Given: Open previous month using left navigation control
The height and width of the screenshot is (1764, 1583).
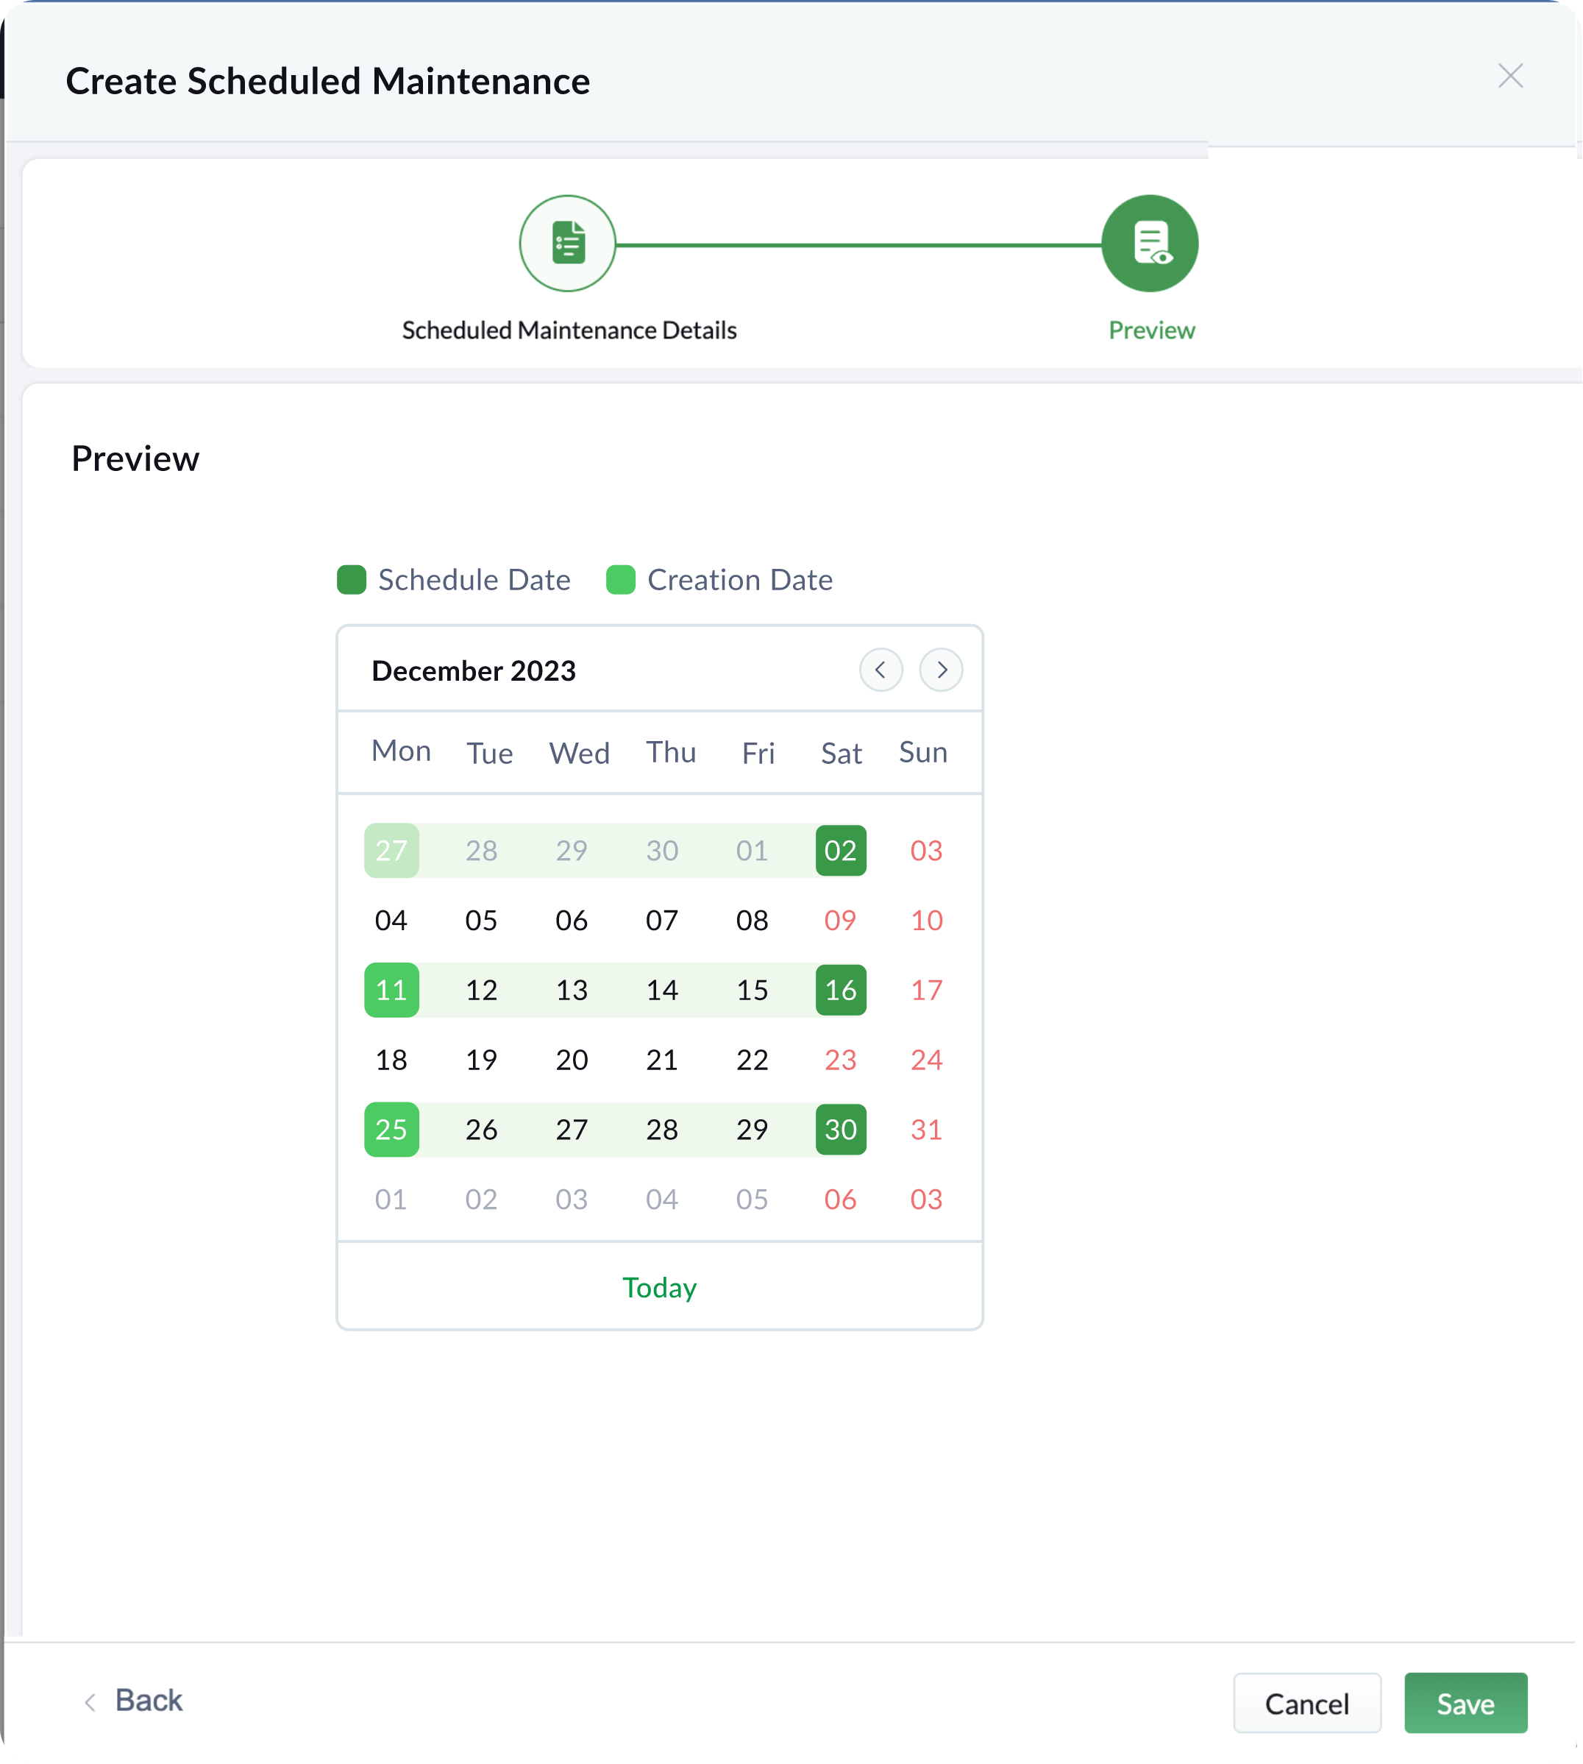Looking at the screenshot, I should (x=881, y=670).
